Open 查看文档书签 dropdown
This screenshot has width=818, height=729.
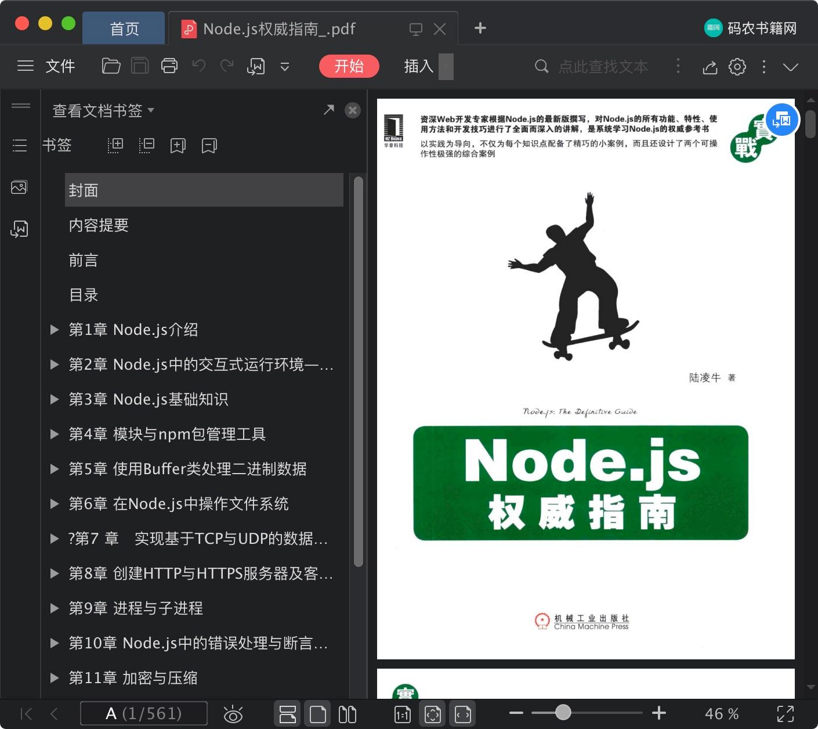[x=103, y=110]
